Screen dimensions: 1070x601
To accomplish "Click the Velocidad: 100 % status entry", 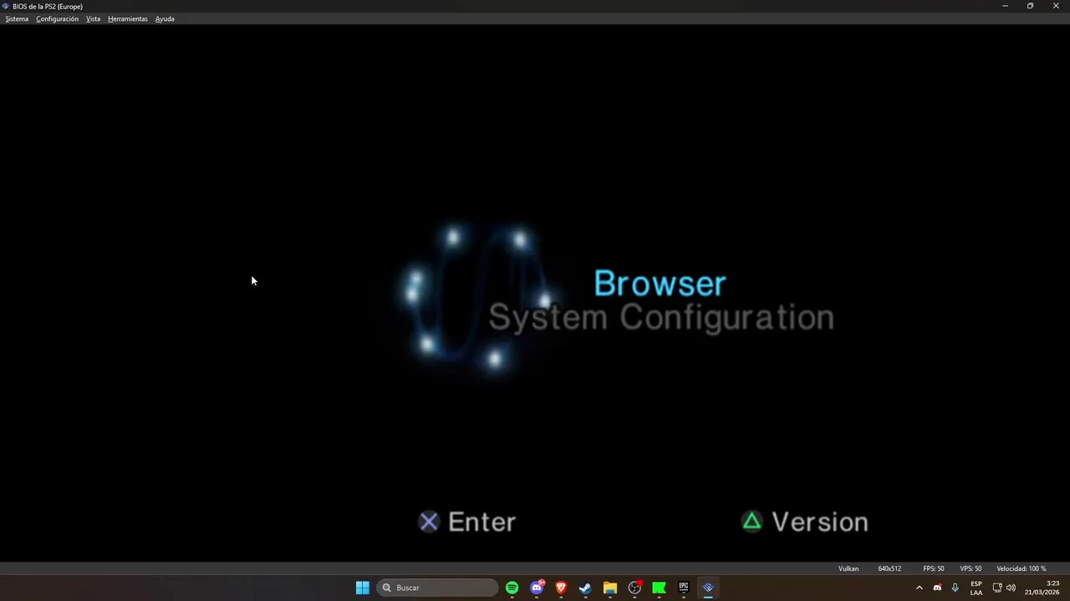I will [x=1022, y=568].
